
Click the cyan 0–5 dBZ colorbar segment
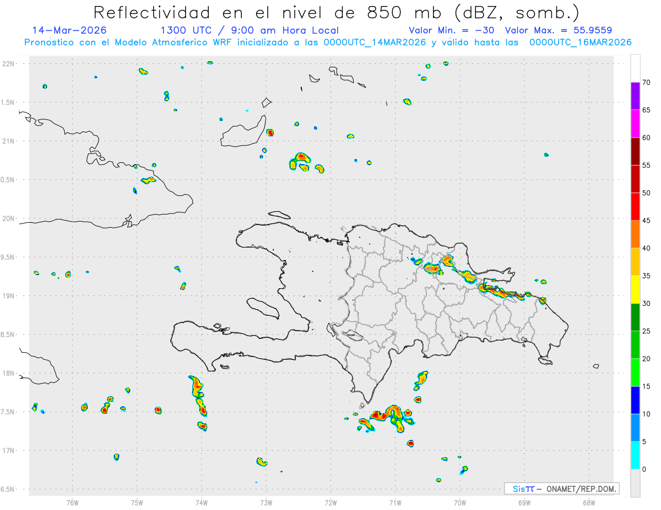click(x=635, y=456)
